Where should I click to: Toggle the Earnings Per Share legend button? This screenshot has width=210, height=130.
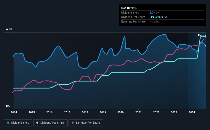[x=86, y=123]
